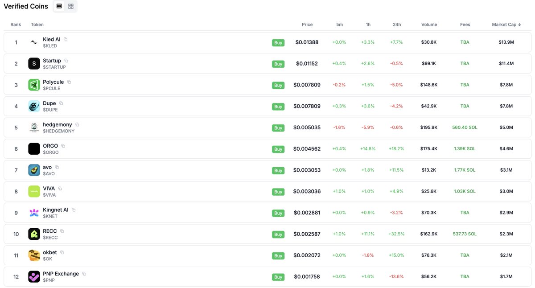Select RECC fees 537.73 SOL
This screenshot has height=288, width=535.
[465, 234]
